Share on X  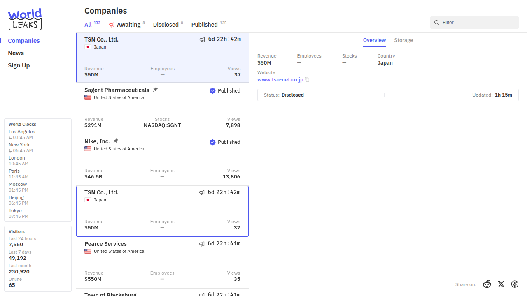(x=501, y=284)
